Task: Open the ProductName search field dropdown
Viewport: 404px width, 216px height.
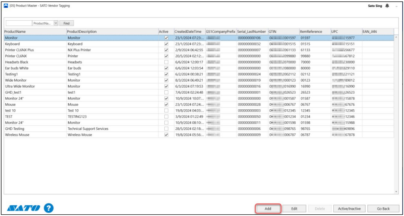Action: click(x=56, y=23)
